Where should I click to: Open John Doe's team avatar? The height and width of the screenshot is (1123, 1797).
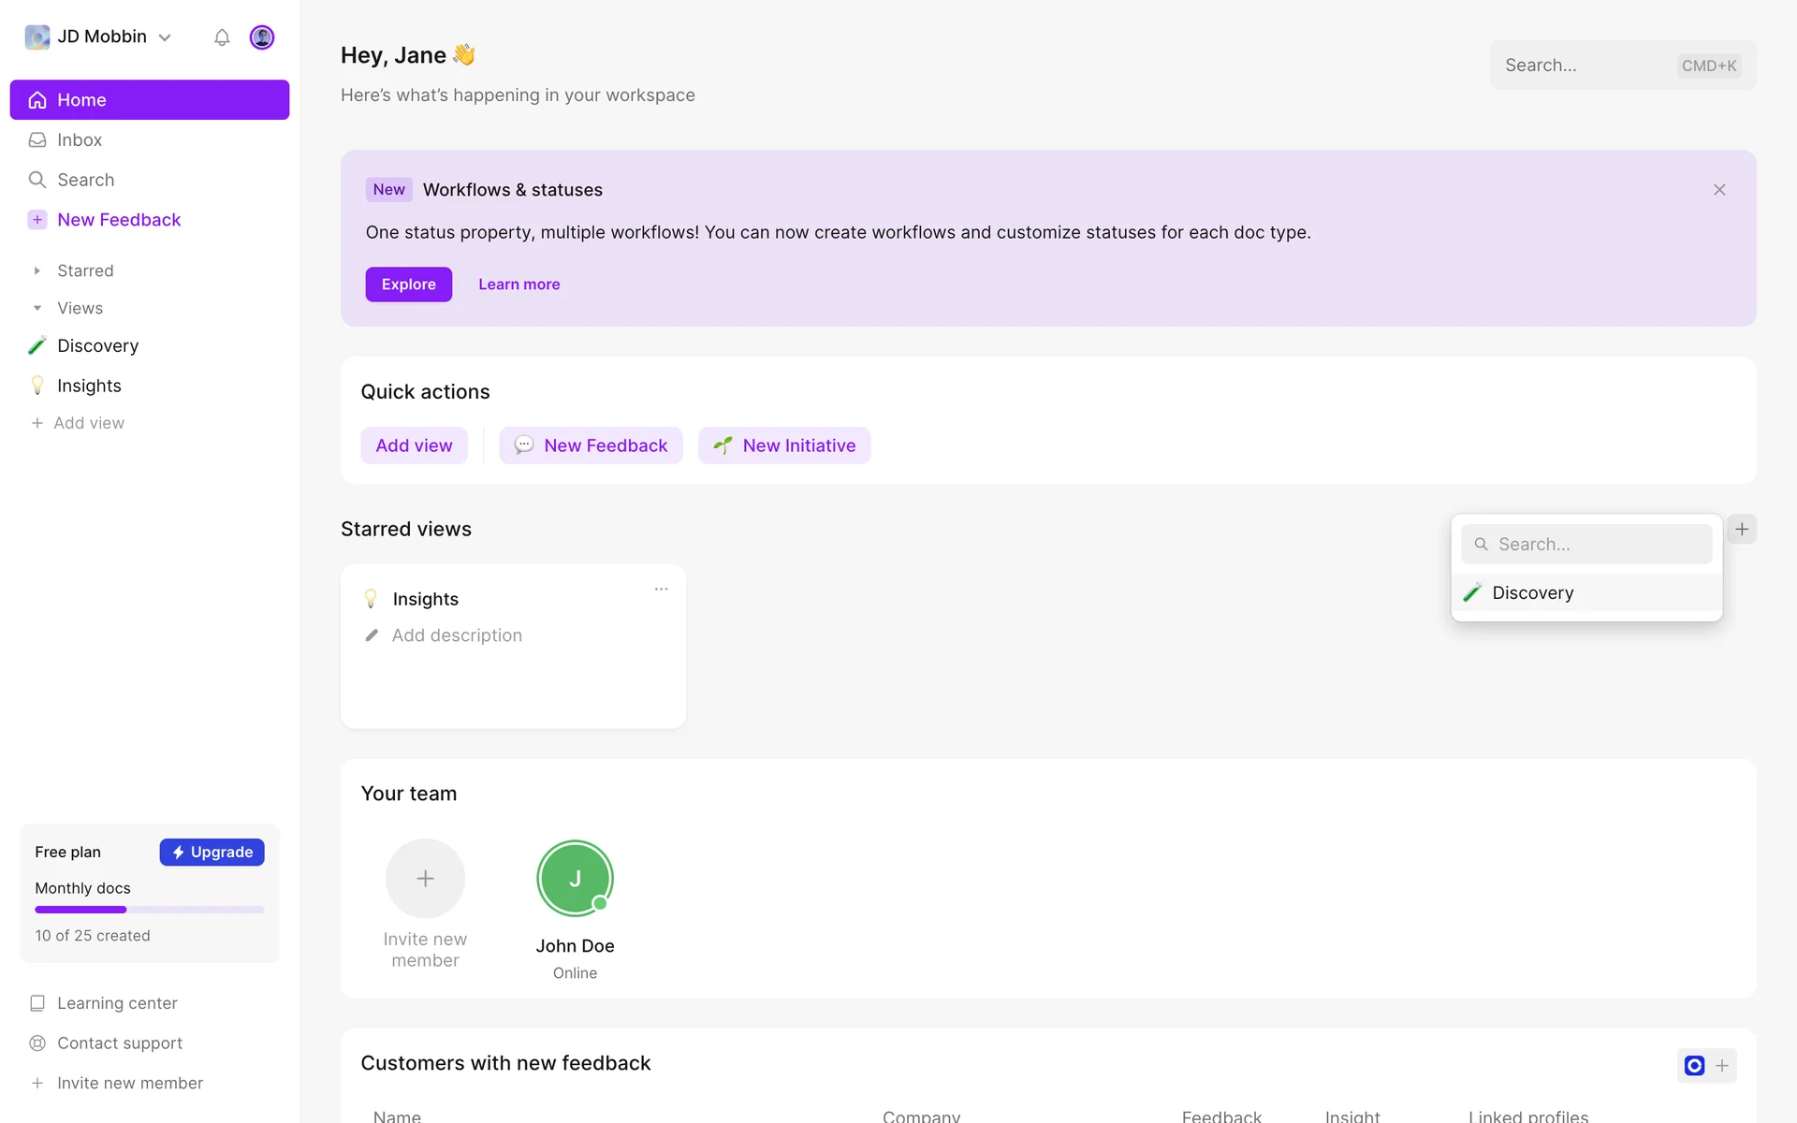[x=575, y=878]
